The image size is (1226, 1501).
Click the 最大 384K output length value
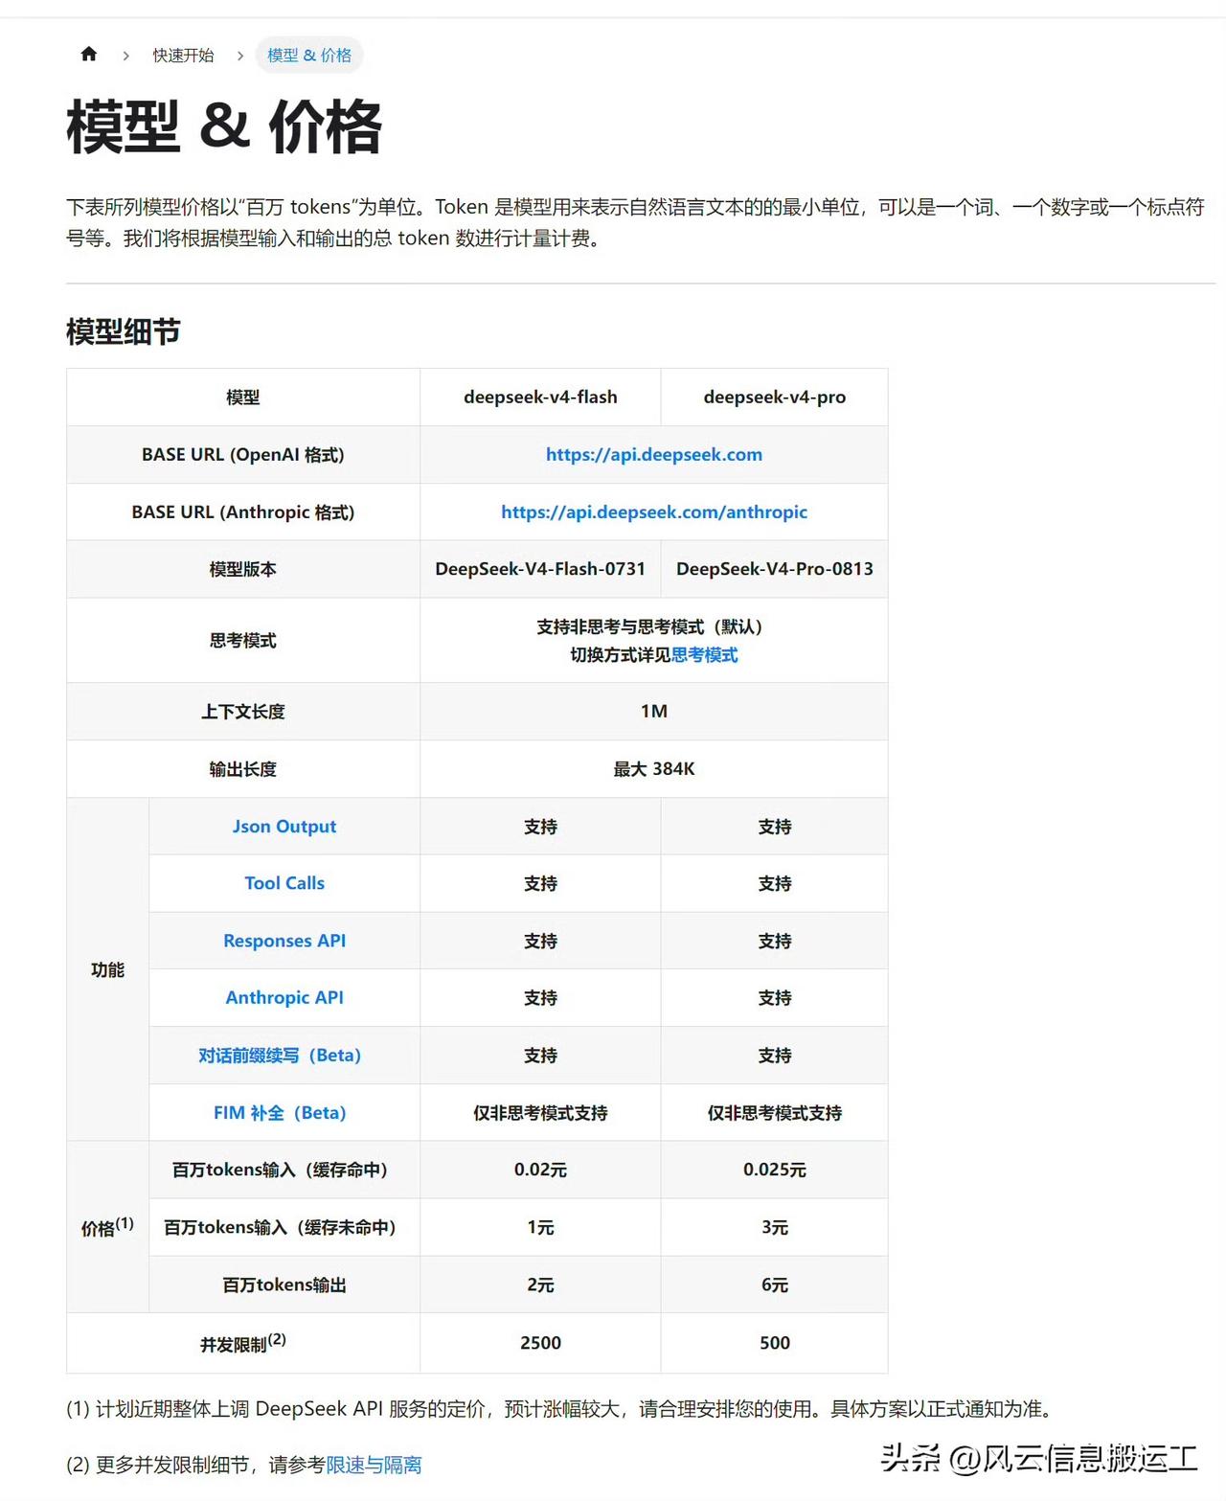[654, 769]
